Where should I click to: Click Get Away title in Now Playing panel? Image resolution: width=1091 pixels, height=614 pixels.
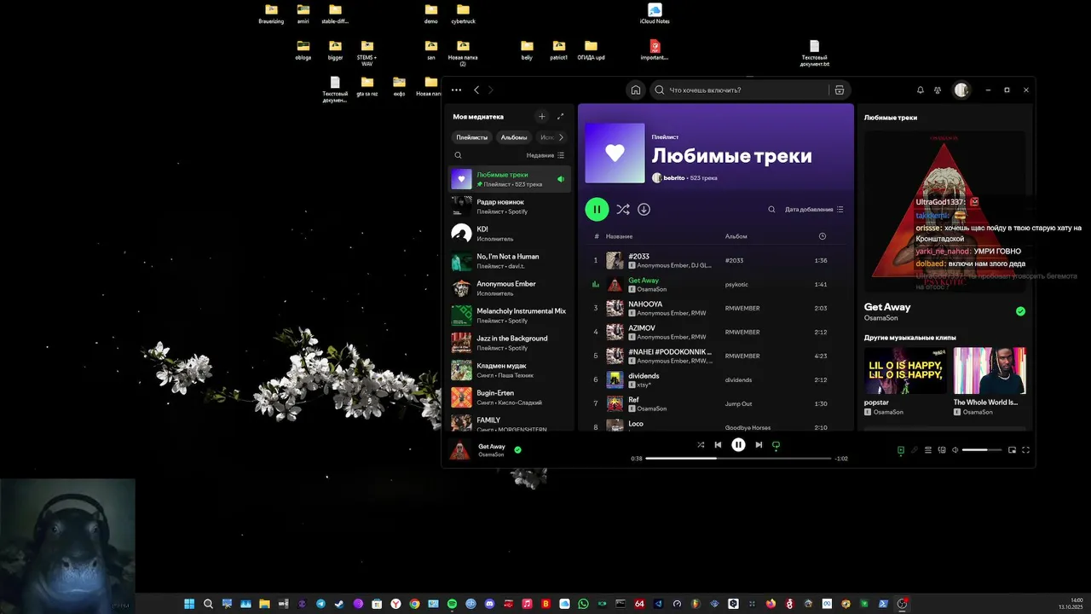pos(887,307)
